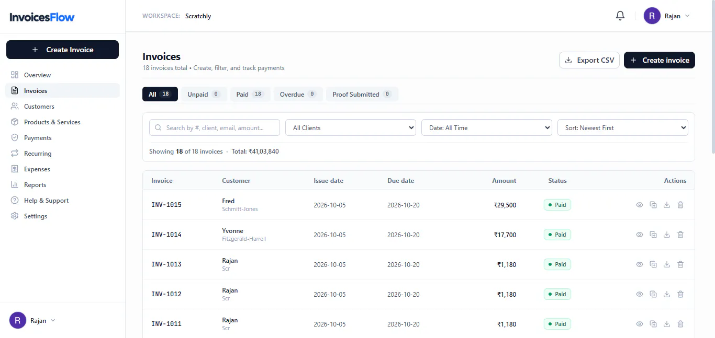Open the Date: All Time dropdown
This screenshot has width=715, height=338.
coord(487,128)
